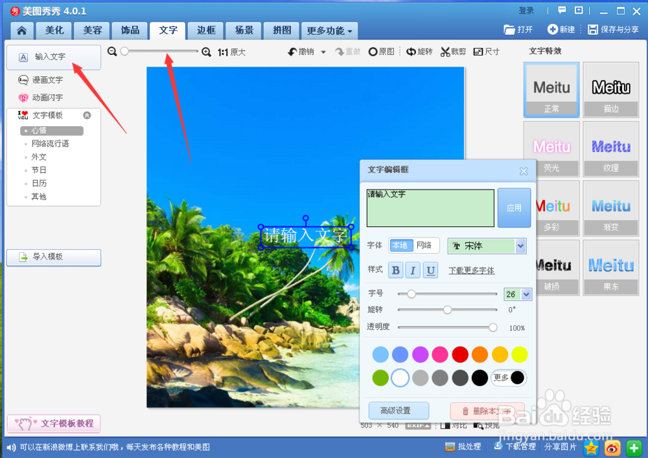
Task: Select 其他 template category
Action: click(39, 197)
